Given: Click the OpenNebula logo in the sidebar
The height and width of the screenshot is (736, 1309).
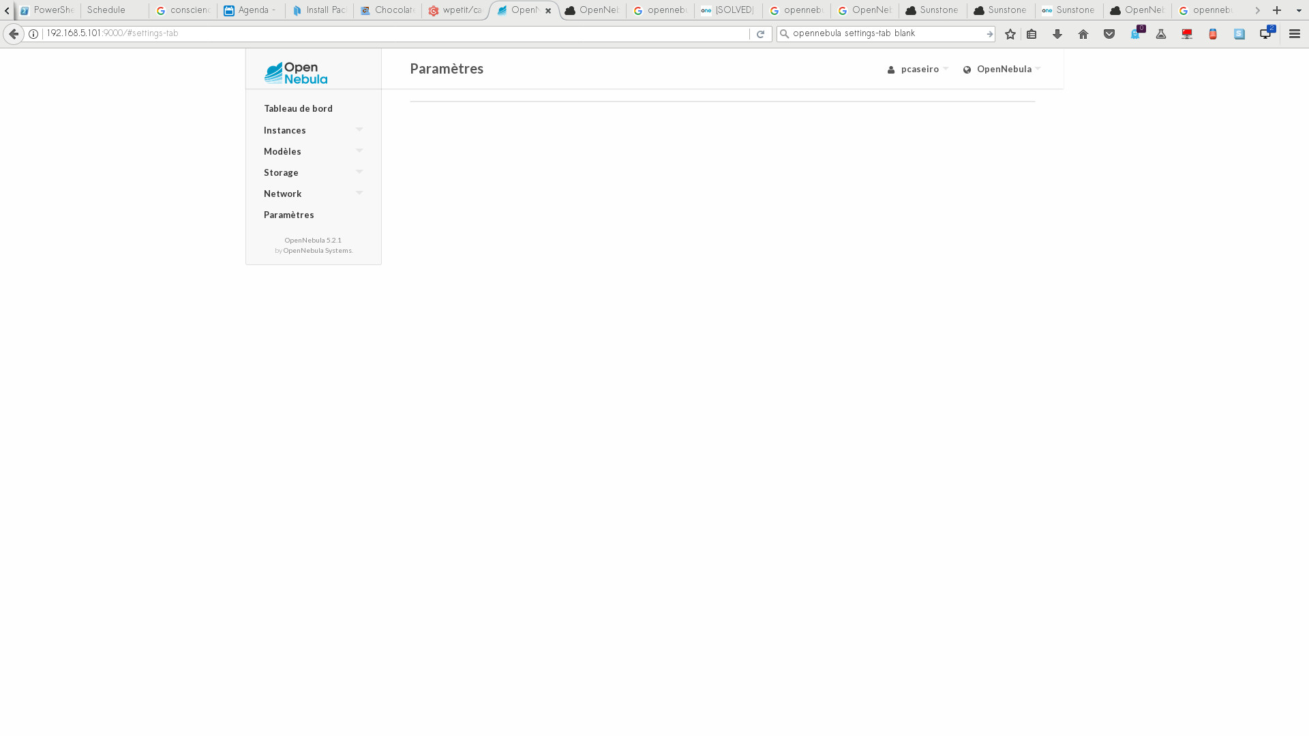Looking at the screenshot, I should click(x=295, y=73).
